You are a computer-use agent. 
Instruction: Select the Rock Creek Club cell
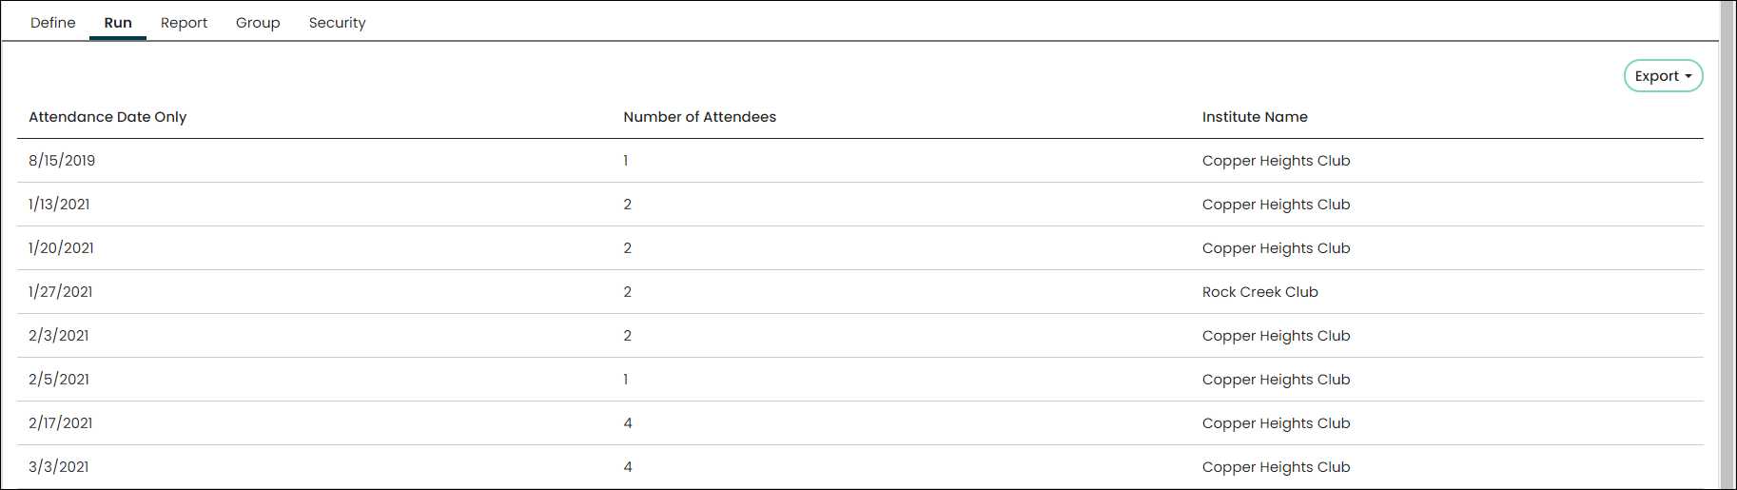pyautogui.click(x=1260, y=292)
